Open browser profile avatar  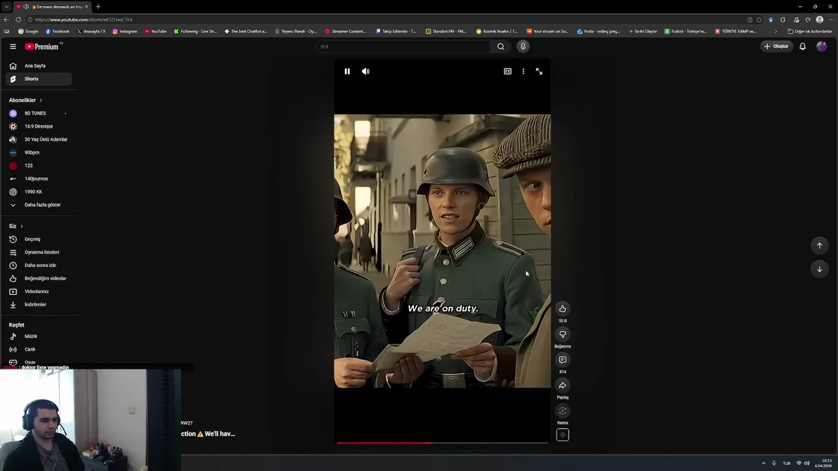click(x=819, y=20)
